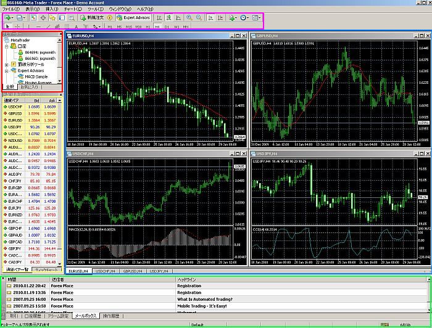The image size is (432, 328).
Task: Toggle the Chart Shift icon
Action: click(220, 18)
